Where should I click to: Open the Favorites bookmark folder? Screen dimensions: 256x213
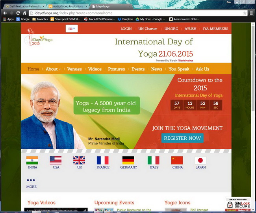(x=40, y=19)
